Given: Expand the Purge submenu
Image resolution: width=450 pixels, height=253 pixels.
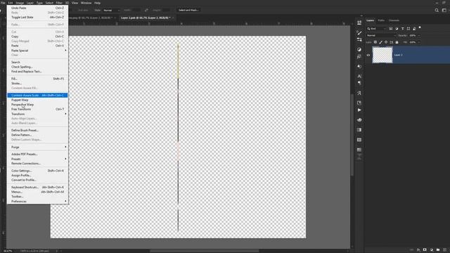Looking at the screenshot, I should coord(37,147).
